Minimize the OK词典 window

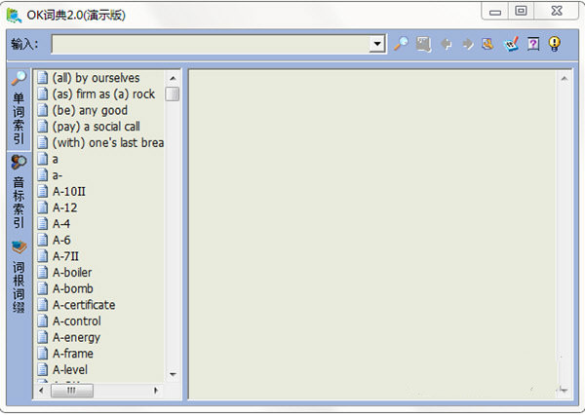[x=495, y=11]
